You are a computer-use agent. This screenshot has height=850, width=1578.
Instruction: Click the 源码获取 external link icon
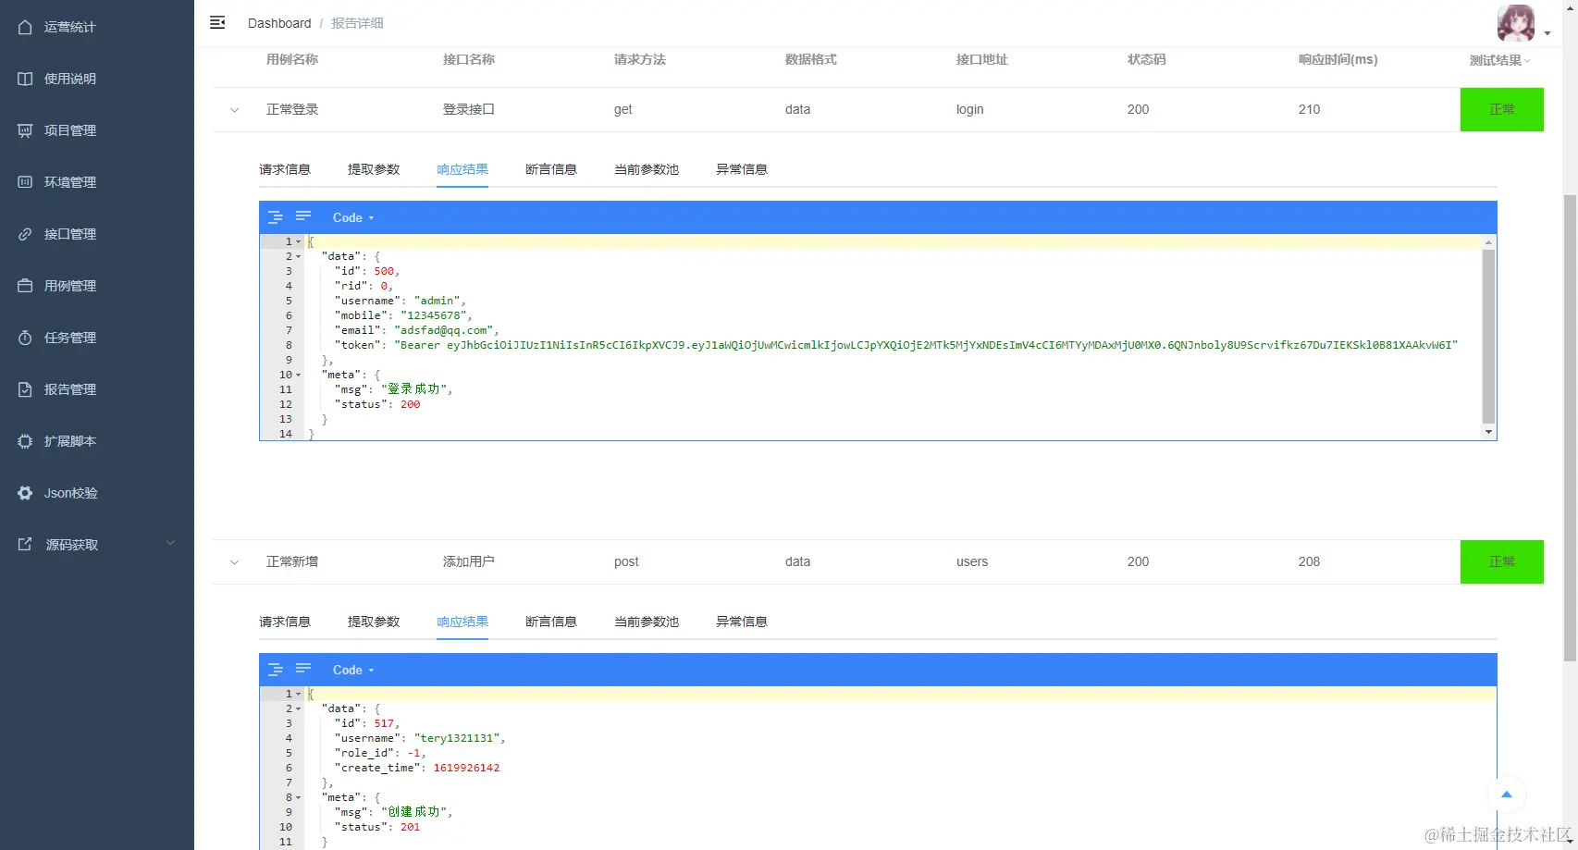[25, 544]
